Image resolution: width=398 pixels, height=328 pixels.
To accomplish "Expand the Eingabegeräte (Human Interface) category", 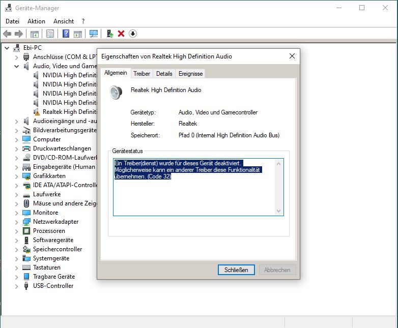I will tap(17, 167).
